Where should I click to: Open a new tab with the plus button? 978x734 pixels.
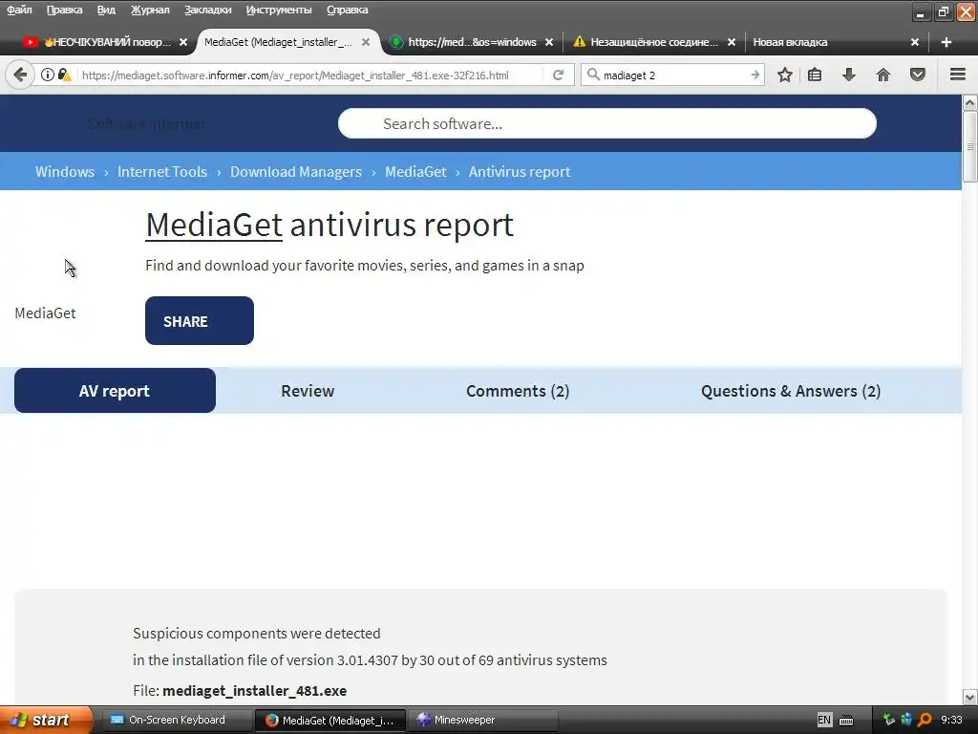point(946,42)
